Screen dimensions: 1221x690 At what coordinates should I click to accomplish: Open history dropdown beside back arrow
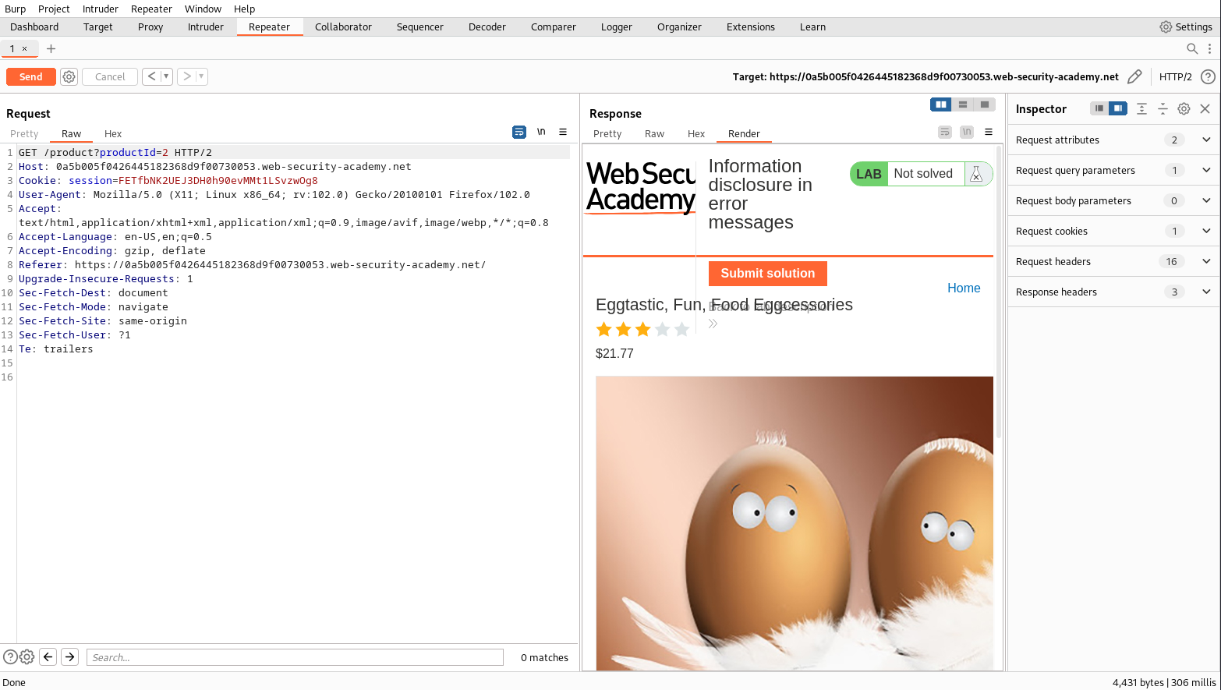[x=166, y=76]
